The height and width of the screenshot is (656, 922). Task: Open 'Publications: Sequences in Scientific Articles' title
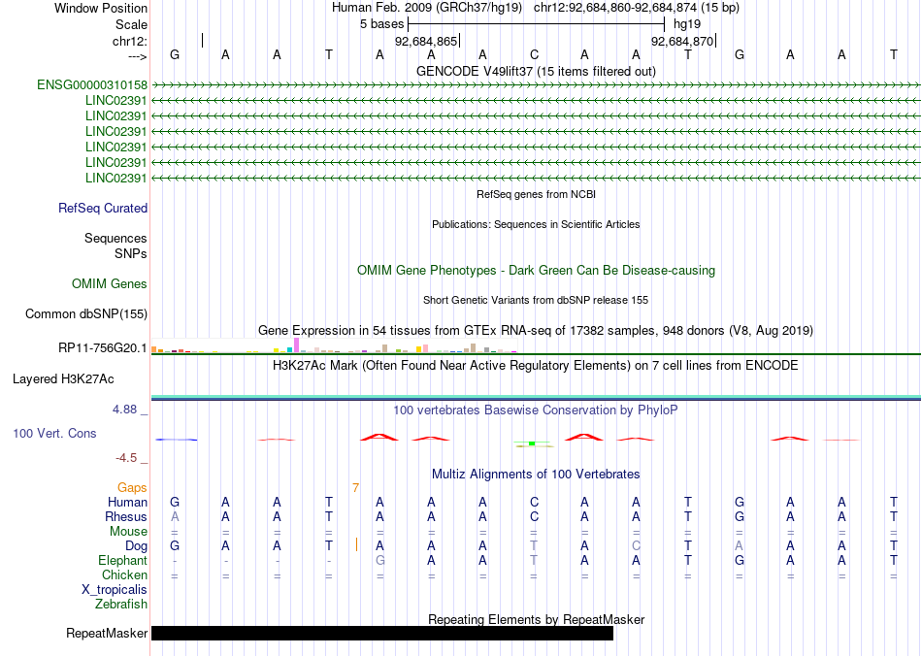click(537, 224)
